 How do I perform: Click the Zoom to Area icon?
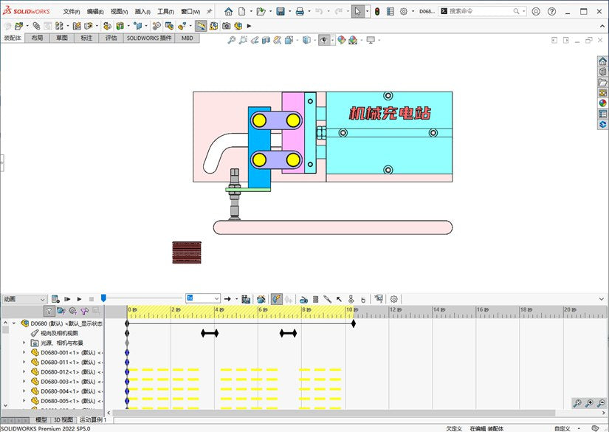(243, 40)
